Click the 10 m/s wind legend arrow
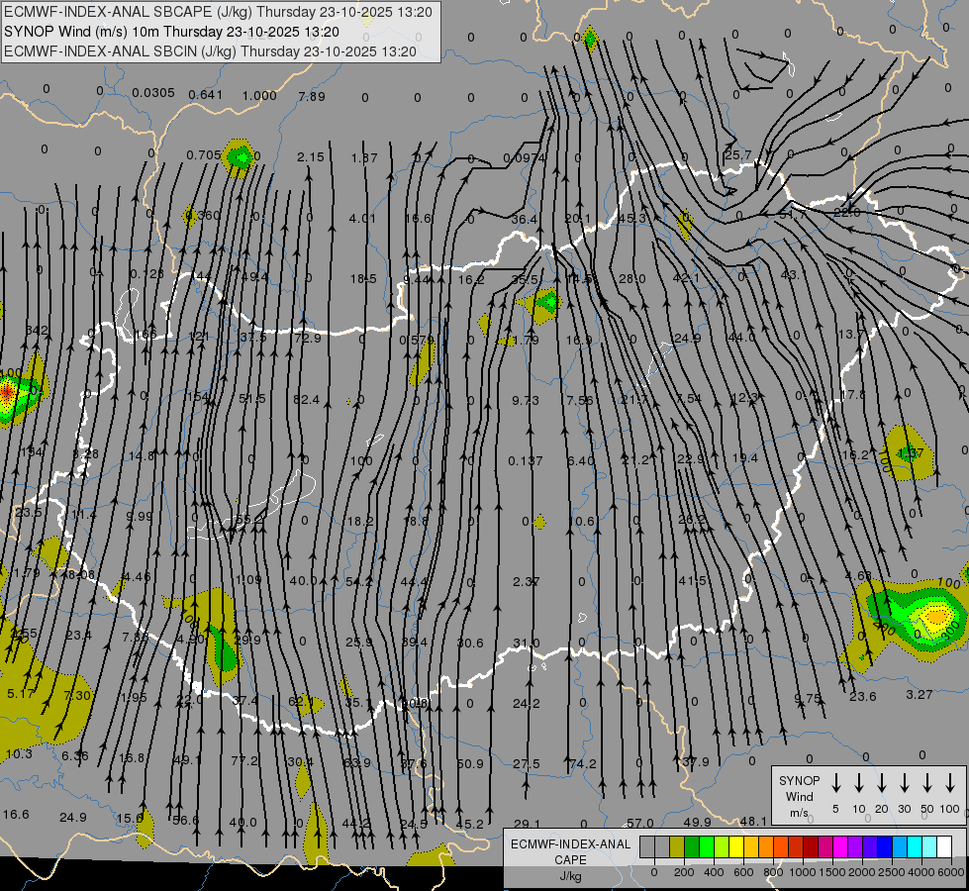This screenshot has height=891, width=969. click(858, 783)
